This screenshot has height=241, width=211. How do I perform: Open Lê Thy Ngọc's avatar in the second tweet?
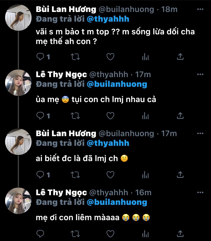coord(18,82)
